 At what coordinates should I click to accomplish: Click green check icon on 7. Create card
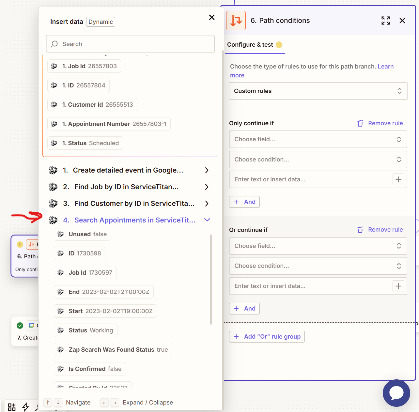click(20, 326)
